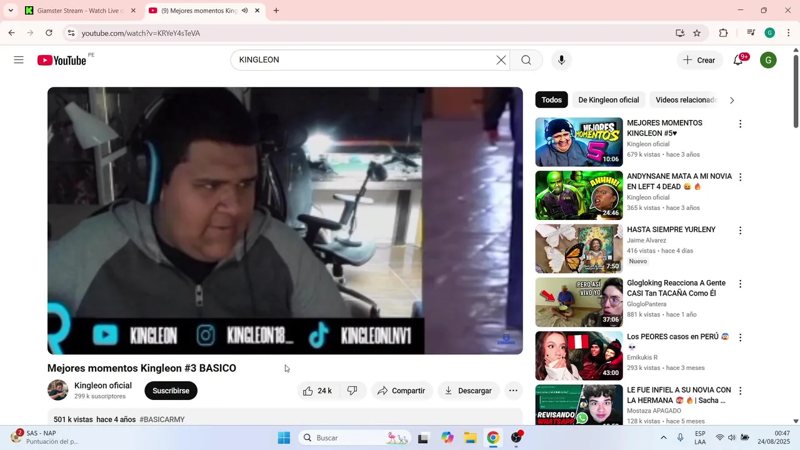Open options menu for Glogloking video

tap(740, 284)
